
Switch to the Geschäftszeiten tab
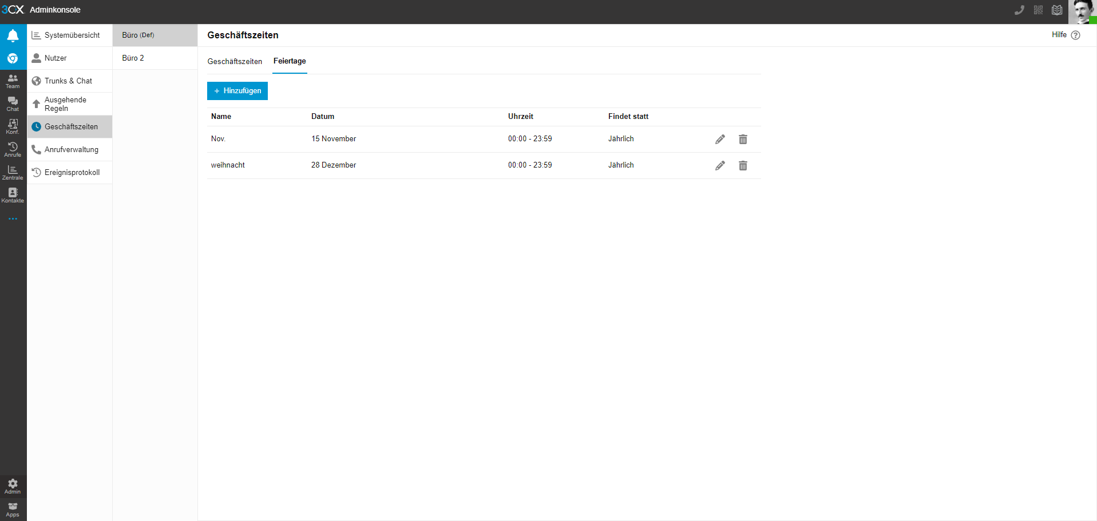[x=235, y=61]
